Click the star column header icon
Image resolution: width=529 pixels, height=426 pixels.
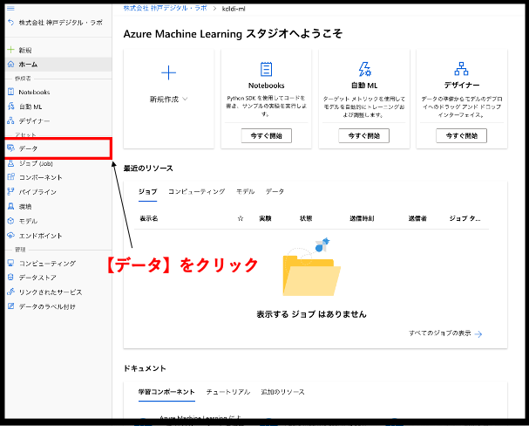click(x=241, y=218)
